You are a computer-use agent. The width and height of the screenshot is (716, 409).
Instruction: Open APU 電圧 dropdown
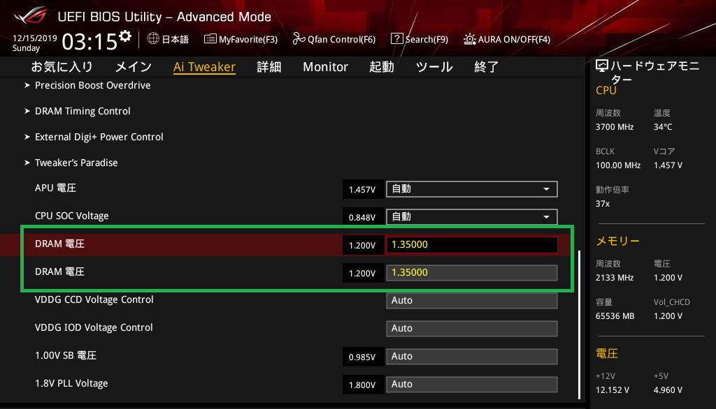pyautogui.click(x=472, y=189)
